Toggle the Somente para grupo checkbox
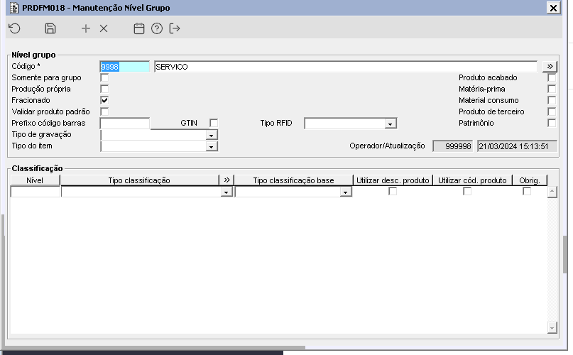This screenshot has height=355, width=573. pos(104,77)
